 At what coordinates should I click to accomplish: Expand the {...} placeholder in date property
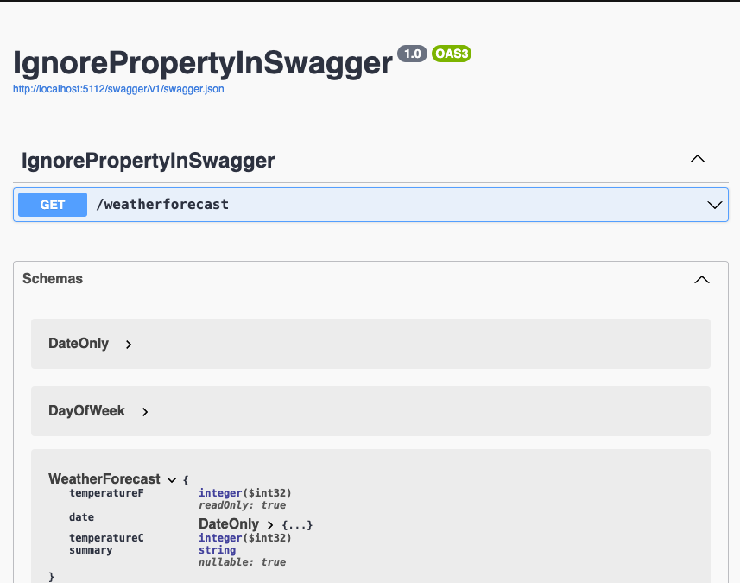point(297,525)
